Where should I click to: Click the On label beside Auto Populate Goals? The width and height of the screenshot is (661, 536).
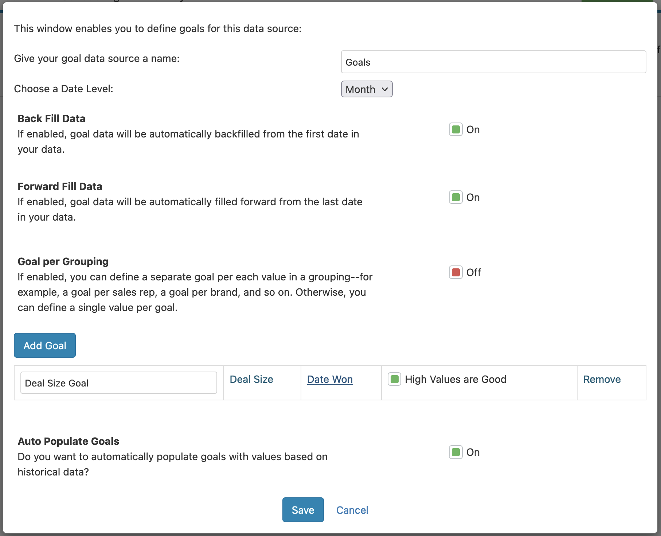tap(473, 452)
